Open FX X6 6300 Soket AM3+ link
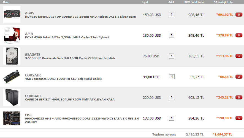Screen dimensions: 244x138 pyautogui.click(x=67, y=38)
